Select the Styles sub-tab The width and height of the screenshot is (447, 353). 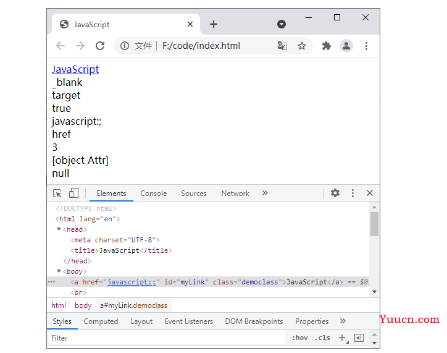(62, 321)
